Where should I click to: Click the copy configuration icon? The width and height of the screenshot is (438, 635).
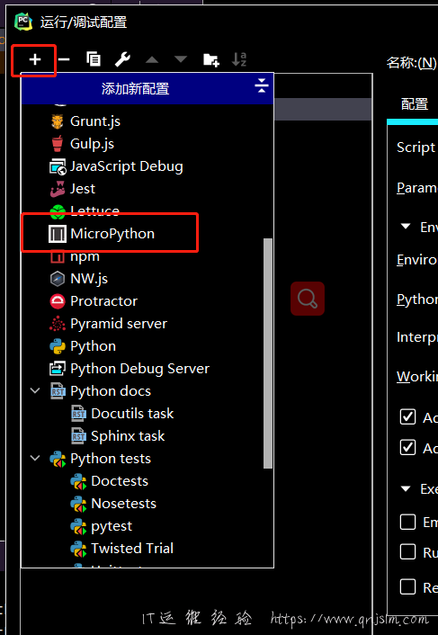pos(94,59)
